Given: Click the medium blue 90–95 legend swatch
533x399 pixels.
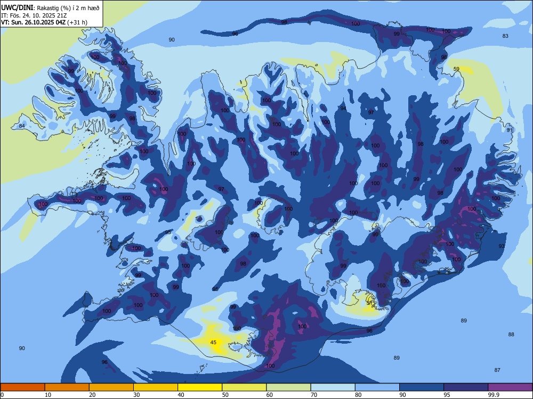Looking at the screenshot, I should 422,387.
